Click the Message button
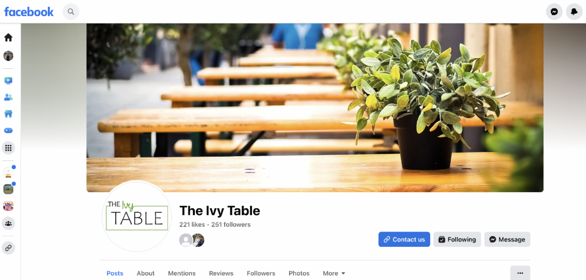Viewport: 586px width, 280px height. [507, 240]
